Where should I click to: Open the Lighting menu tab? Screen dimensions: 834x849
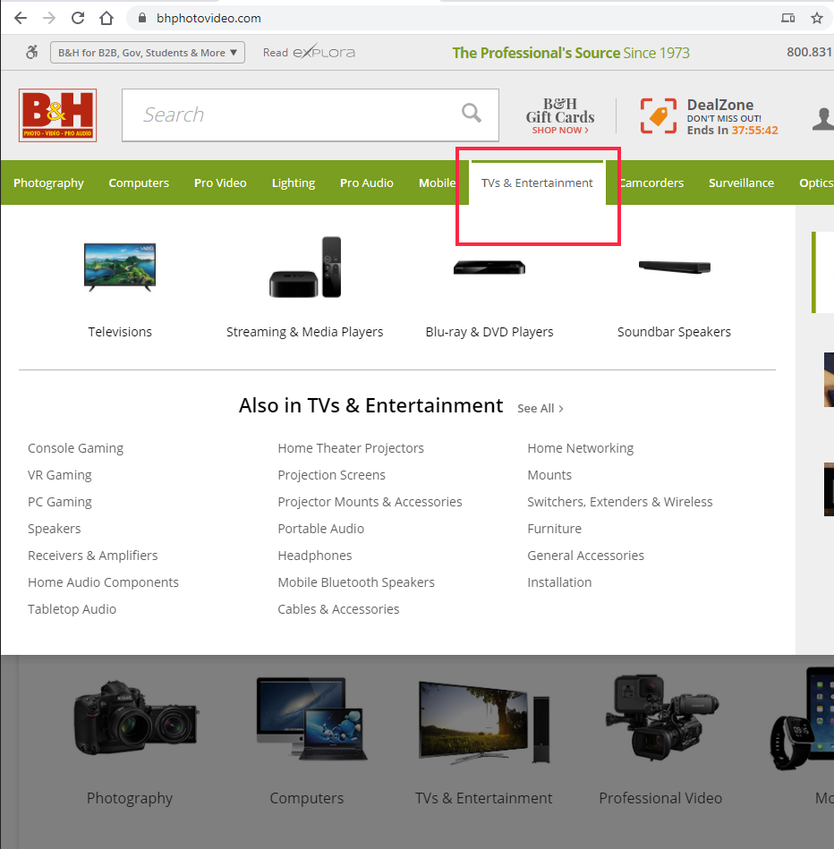click(x=294, y=183)
